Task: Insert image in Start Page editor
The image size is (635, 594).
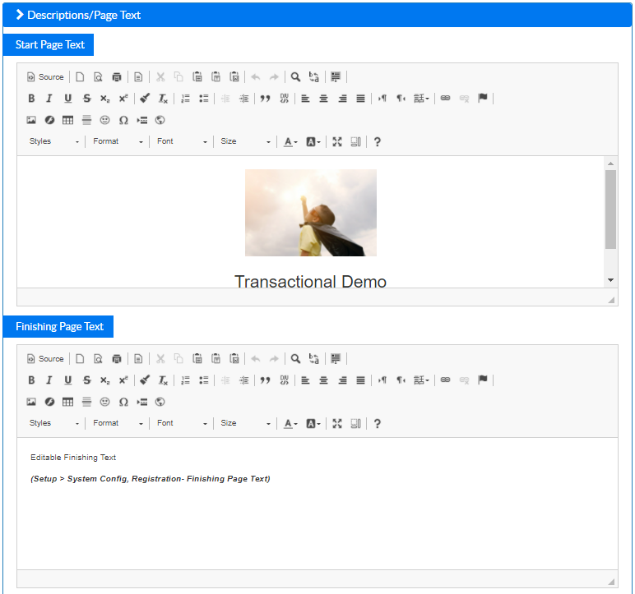Action: point(31,120)
